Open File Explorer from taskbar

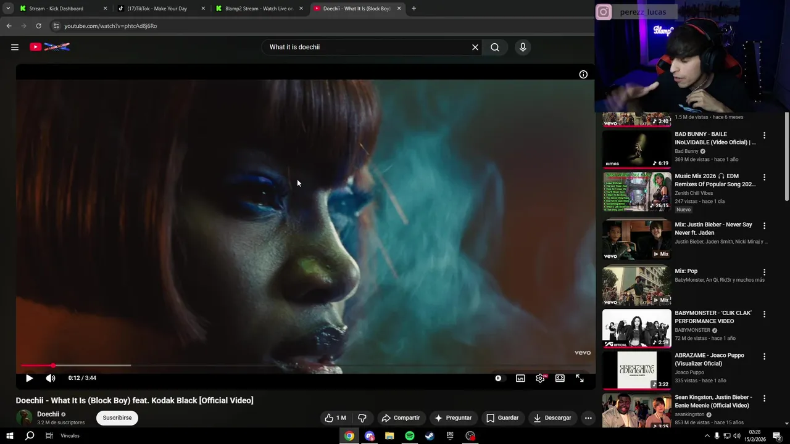[x=389, y=436]
